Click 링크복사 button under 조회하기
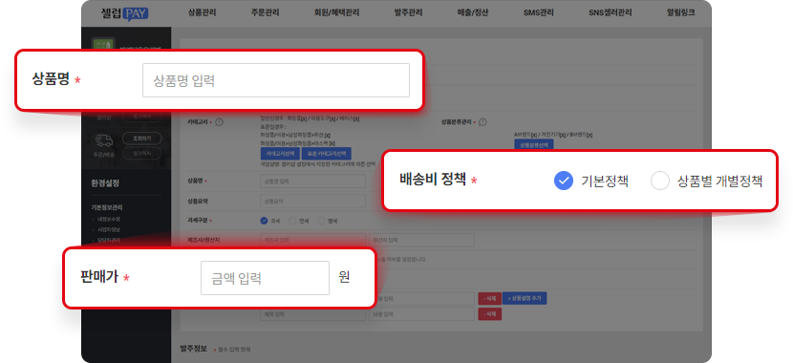Screen dimensions: 793x363 (141, 152)
